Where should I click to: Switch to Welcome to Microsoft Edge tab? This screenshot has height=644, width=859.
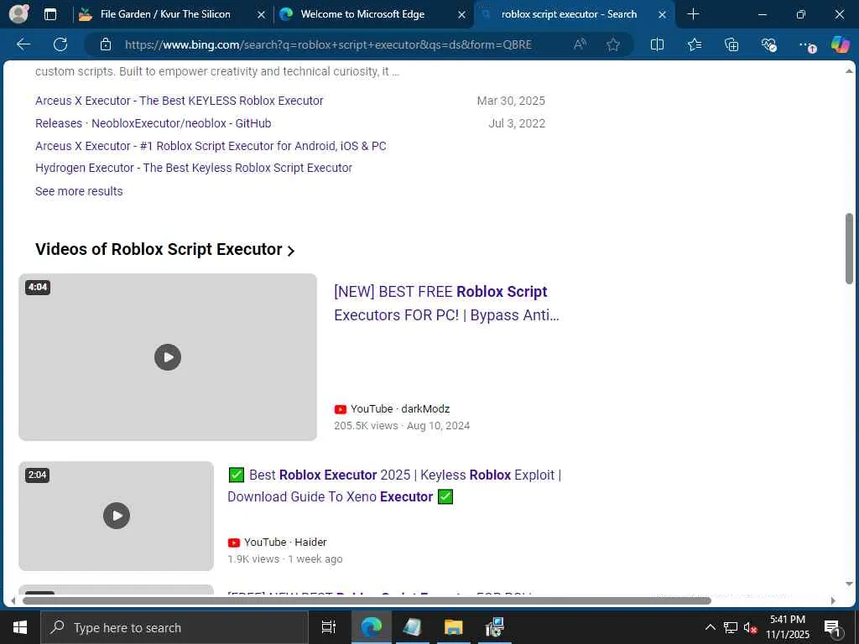click(x=362, y=14)
